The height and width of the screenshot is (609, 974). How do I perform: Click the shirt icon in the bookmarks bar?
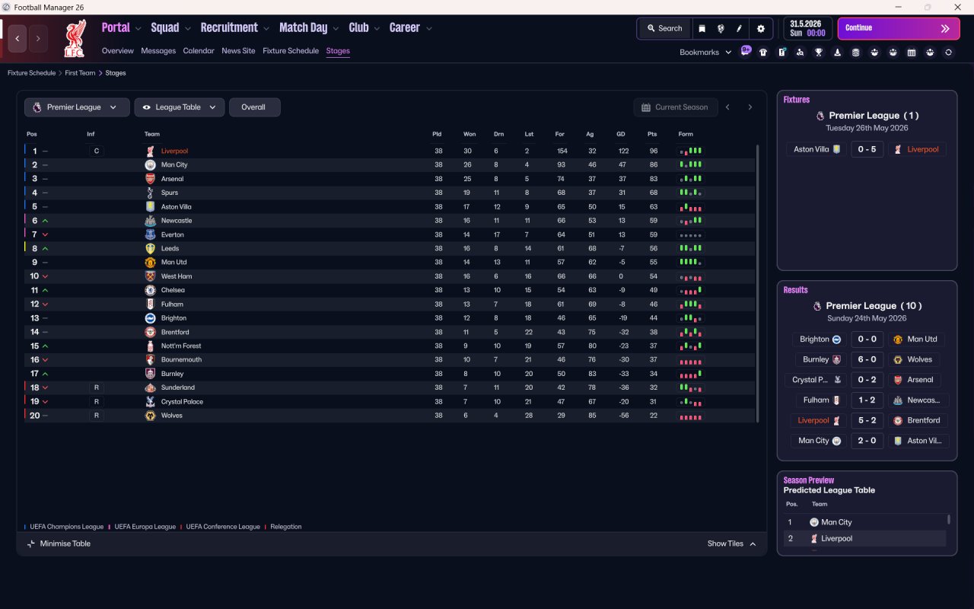click(x=763, y=53)
